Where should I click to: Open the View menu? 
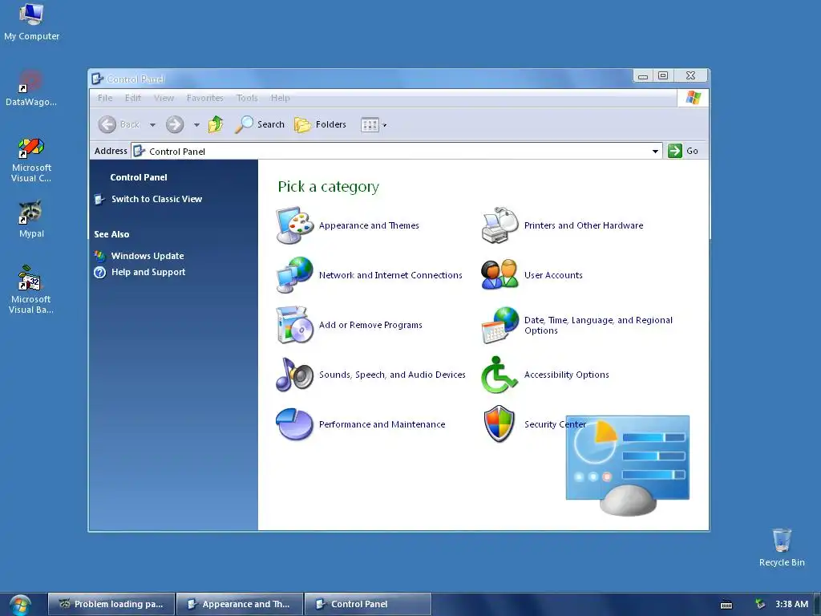pyautogui.click(x=164, y=98)
